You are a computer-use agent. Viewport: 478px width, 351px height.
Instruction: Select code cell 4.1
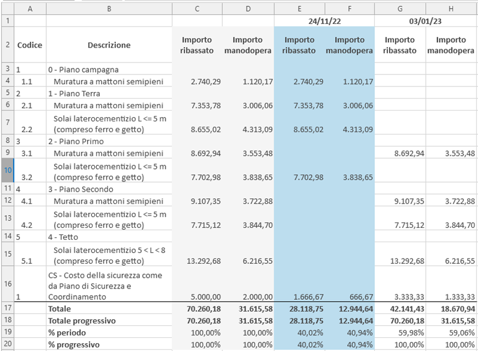click(30, 201)
